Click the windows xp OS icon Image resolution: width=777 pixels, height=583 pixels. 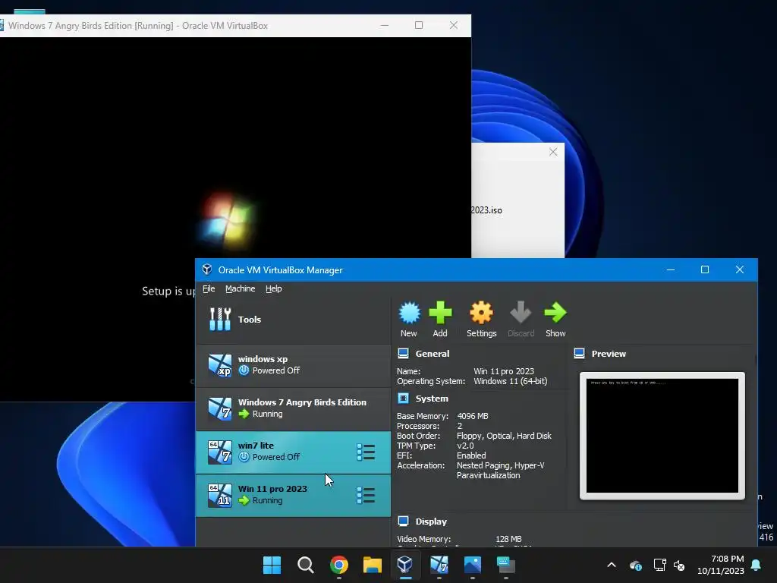[220, 366]
